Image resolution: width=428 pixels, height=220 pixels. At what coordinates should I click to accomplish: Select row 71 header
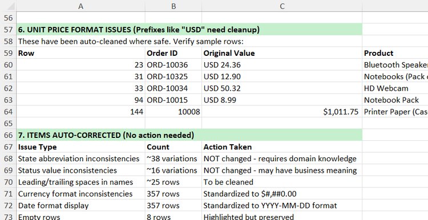[x=8, y=194]
